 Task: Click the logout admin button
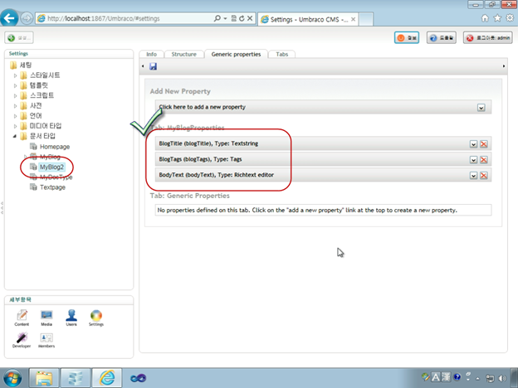tap(488, 38)
